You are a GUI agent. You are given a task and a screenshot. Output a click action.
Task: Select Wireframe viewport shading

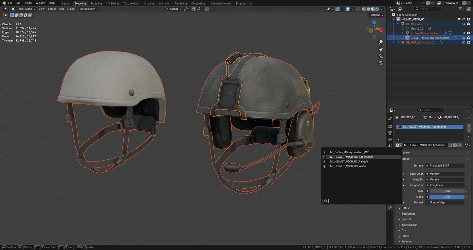(364, 9)
